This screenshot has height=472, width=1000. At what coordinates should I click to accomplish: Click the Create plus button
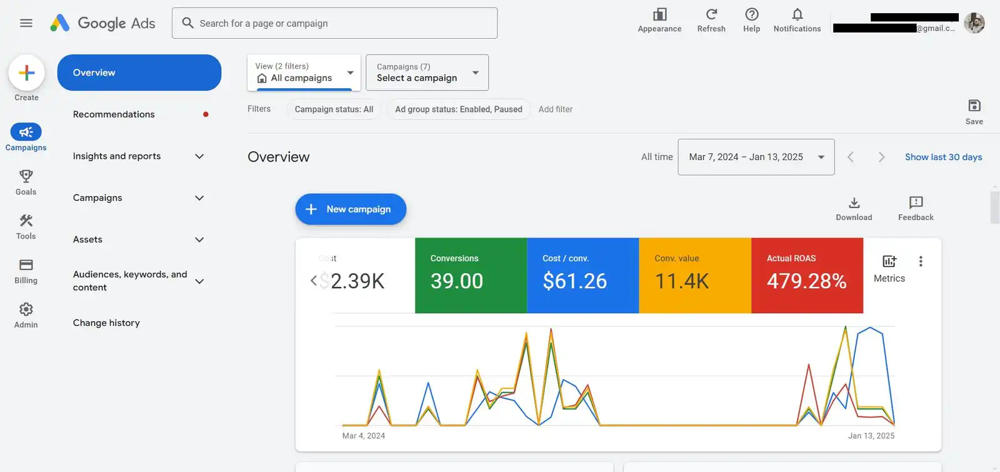(x=26, y=73)
